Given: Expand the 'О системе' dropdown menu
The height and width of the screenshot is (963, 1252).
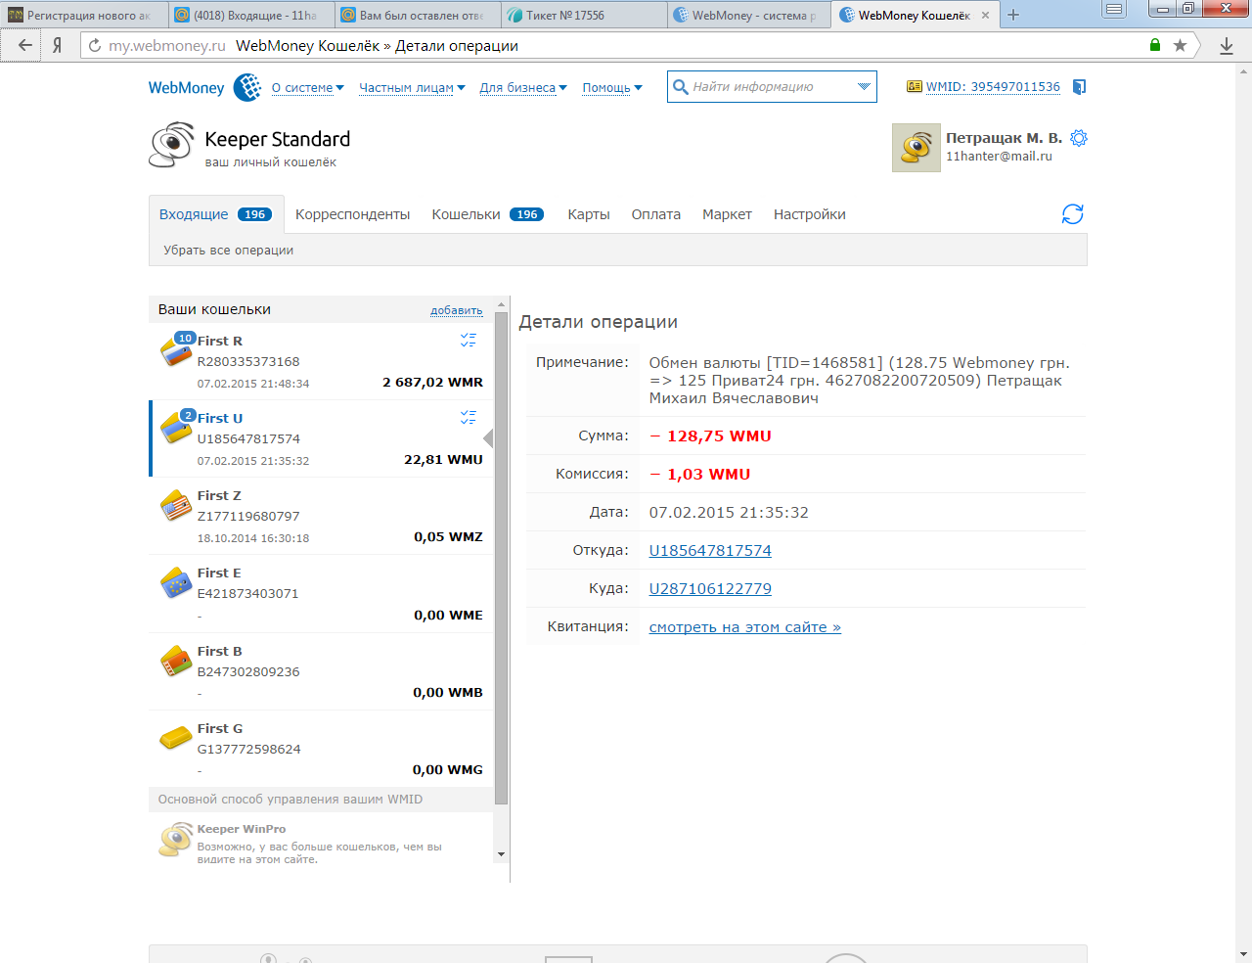Looking at the screenshot, I should pos(308,87).
